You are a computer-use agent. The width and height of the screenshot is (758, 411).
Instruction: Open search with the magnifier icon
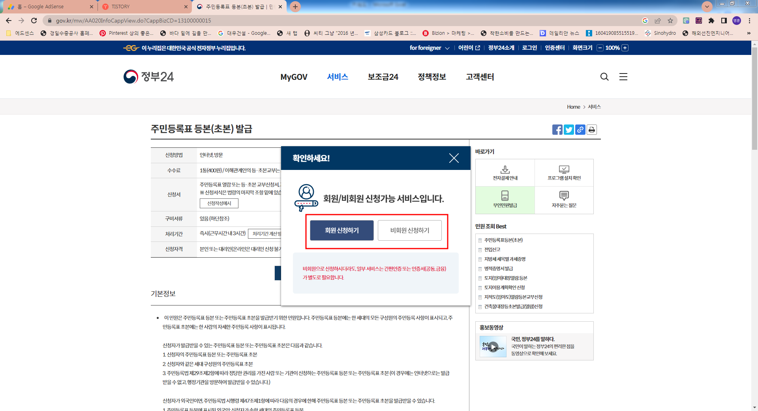(604, 77)
